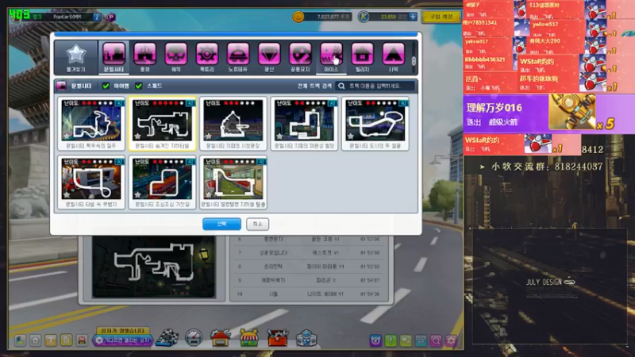Click the 기다리면 열리는 상자 box button
This screenshot has height=357, width=635.
[x=123, y=340]
